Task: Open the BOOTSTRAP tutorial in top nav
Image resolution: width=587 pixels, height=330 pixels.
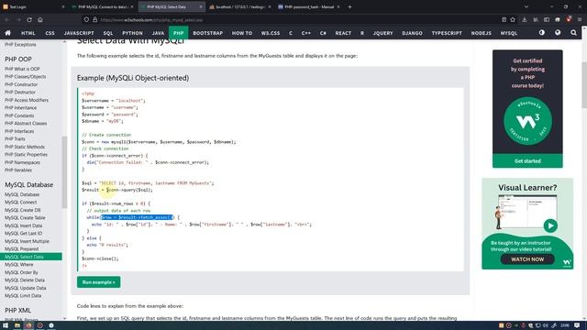Action: coord(208,33)
